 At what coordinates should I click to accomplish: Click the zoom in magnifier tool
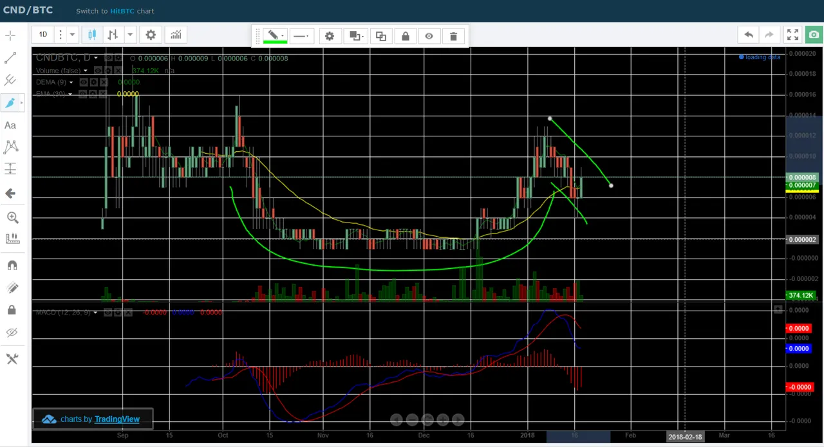(12, 217)
